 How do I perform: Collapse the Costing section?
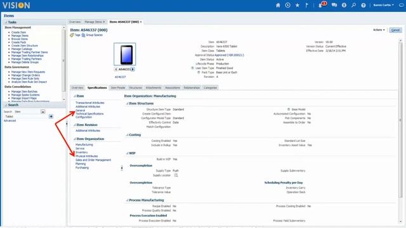[x=127, y=135]
